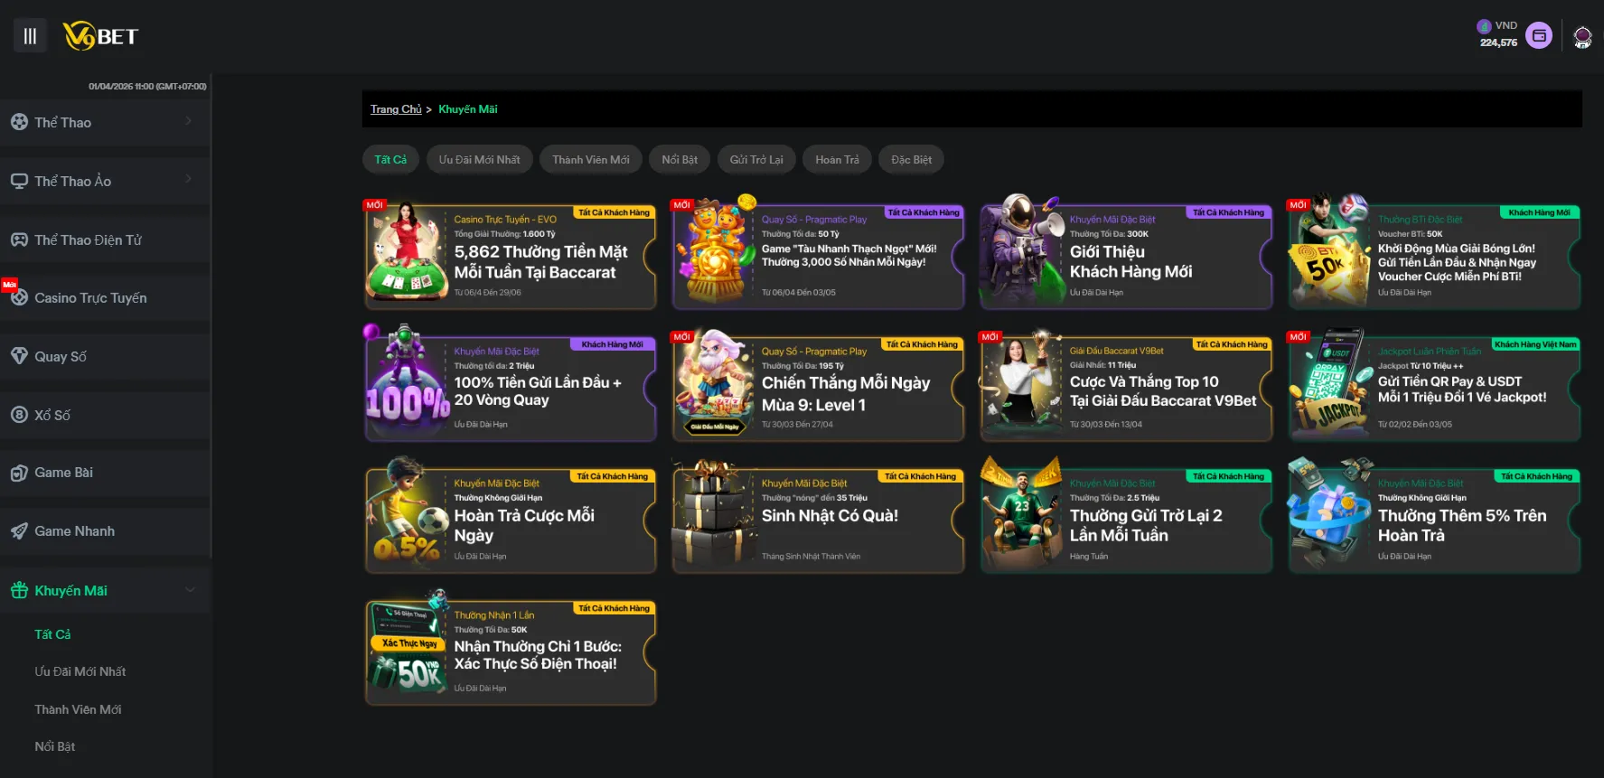The width and height of the screenshot is (1604, 778).
Task: Open Tàu Nhanh Thạch Ngọt game promotion
Action: coord(818,257)
